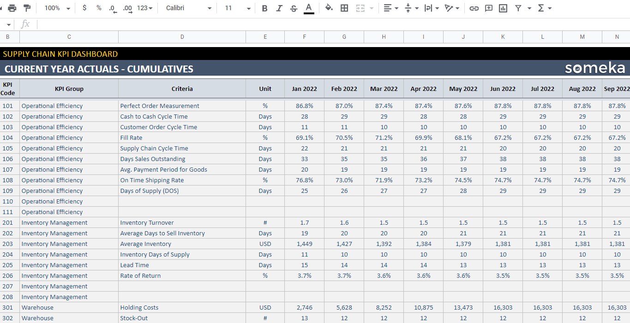Decrease decimal places
This screenshot has width=630, height=323.
tap(111, 8)
